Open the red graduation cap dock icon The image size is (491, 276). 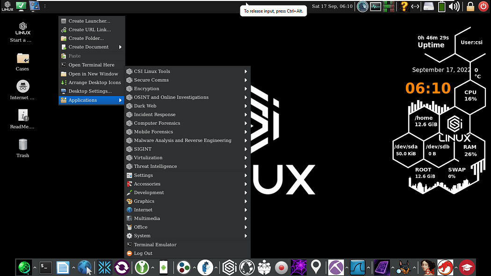coord(467,268)
